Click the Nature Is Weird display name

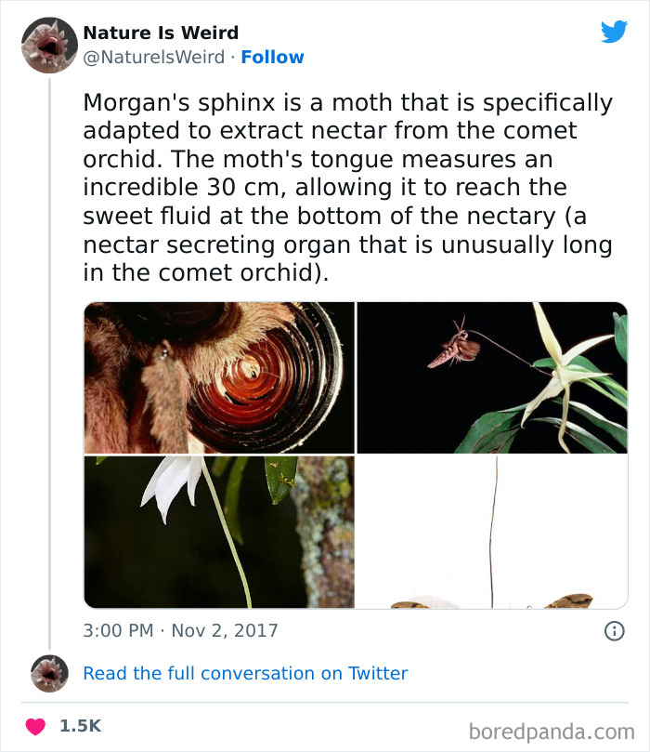[x=160, y=33]
